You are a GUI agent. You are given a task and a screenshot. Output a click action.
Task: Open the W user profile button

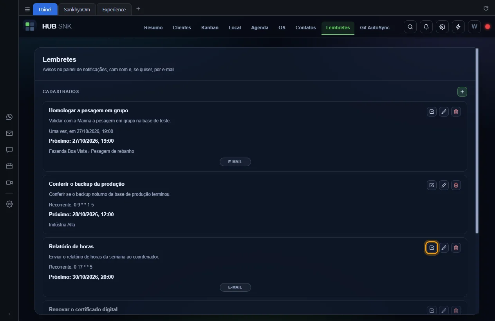coord(474,27)
